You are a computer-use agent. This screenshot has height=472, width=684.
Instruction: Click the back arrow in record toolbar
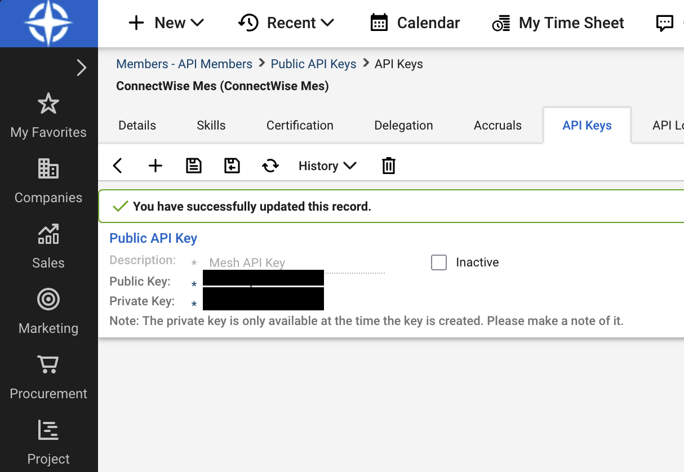tap(117, 166)
